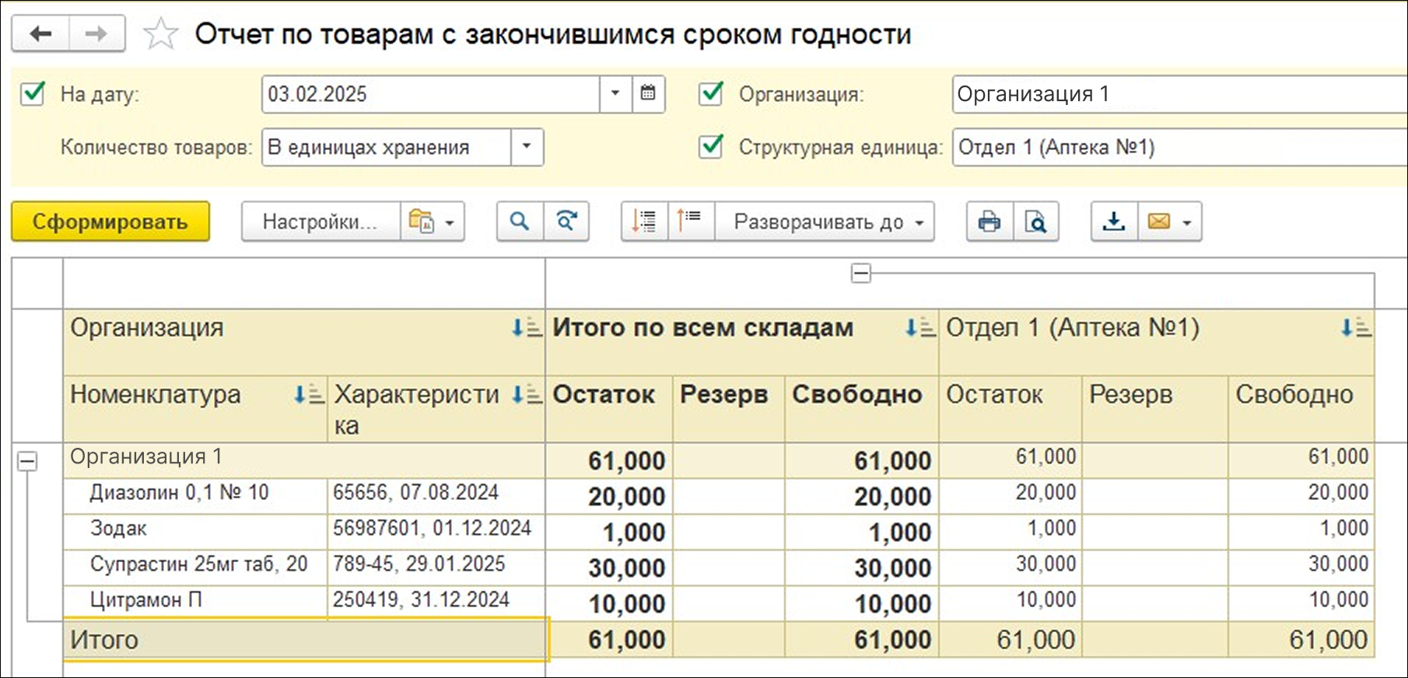Uncheck the 'Организация' filter checkbox
This screenshot has height=678, width=1408.
click(711, 94)
